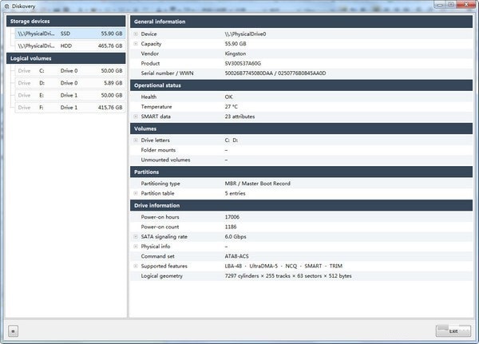479x344 pixels.
Task: Click the Volumes section header
Action: click(301, 129)
